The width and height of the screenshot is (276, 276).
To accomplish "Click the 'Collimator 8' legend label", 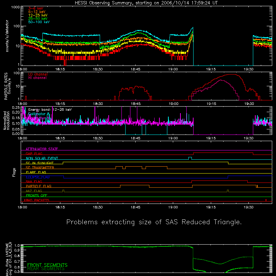I will 39,114.
